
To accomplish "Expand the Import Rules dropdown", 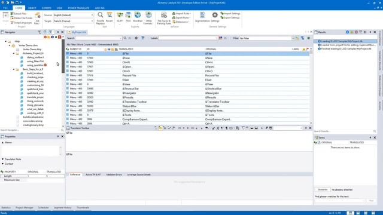I will (182, 13).
